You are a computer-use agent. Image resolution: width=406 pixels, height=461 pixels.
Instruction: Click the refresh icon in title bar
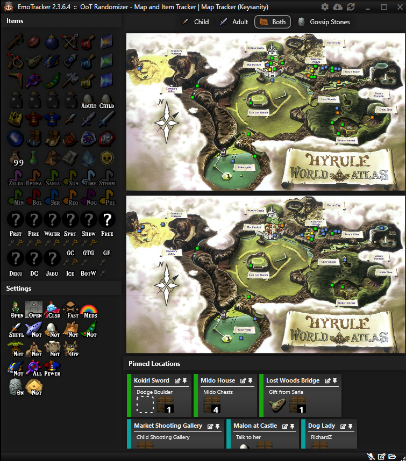coord(351,7)
